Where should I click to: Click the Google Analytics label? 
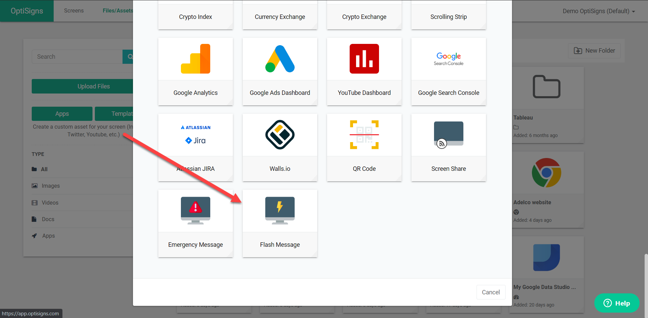point(195,93)
